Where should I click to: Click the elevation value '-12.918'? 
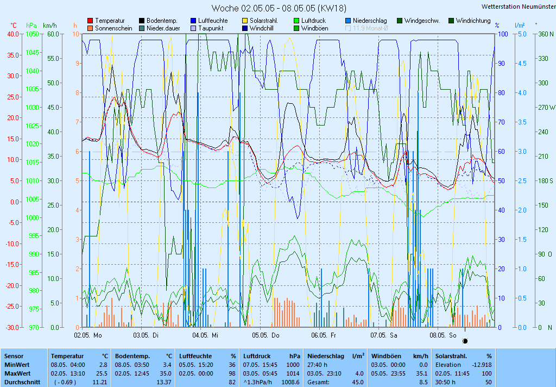482,365
